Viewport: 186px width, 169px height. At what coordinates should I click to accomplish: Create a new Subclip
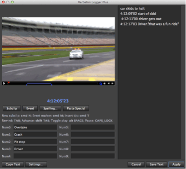(12, 108)
